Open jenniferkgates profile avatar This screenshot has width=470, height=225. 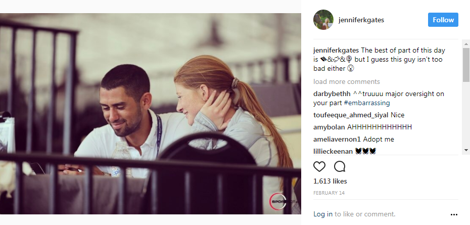pyautogui.click(x=323, y=20)
